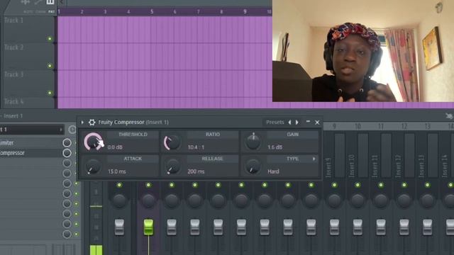Toggle the last effect slot enable switch
The image size is (454, 255).
point(67,234)
